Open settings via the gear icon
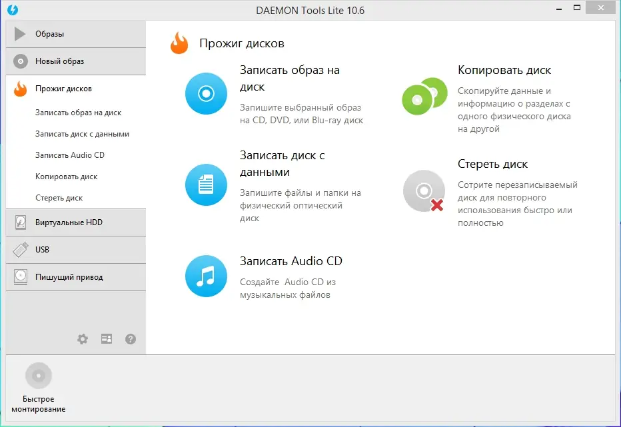The width and height of the screenshot is (621, 427). [x=83, y=339]
